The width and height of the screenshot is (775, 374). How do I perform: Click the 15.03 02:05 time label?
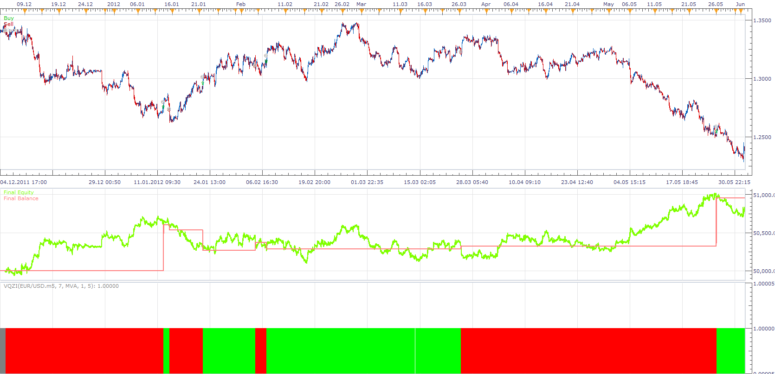point(420,182)
